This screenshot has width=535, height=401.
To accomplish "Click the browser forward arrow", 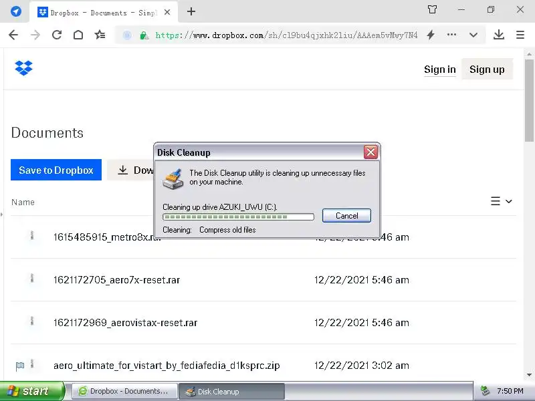I will (35, 35).
